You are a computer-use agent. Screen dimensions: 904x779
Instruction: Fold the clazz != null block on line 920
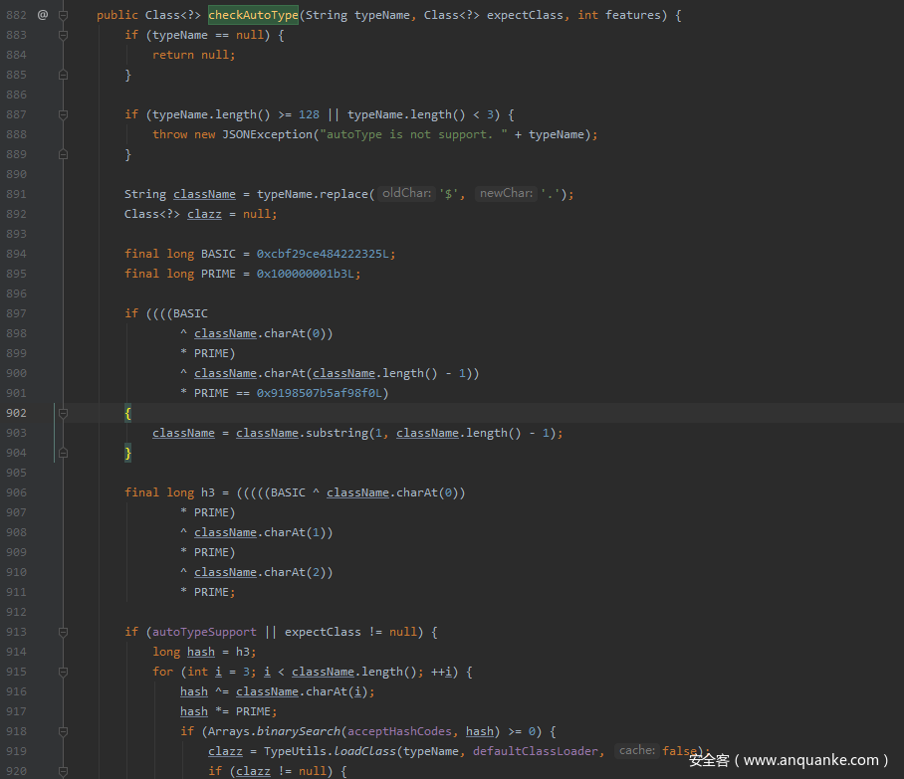coord(64,771)
